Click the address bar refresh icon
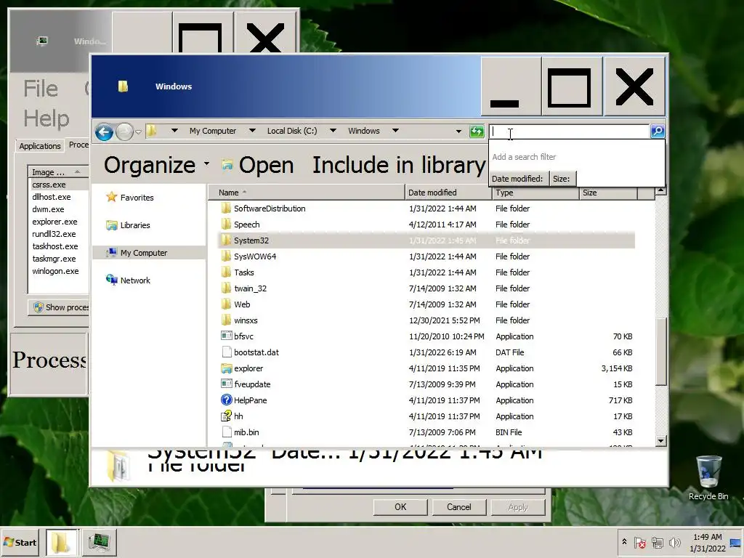Image resolution: width=744 pixels, height=558 pixels. click(477, 131)
